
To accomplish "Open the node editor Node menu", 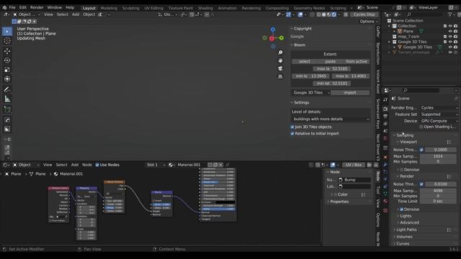I will (x=86, y=165).
